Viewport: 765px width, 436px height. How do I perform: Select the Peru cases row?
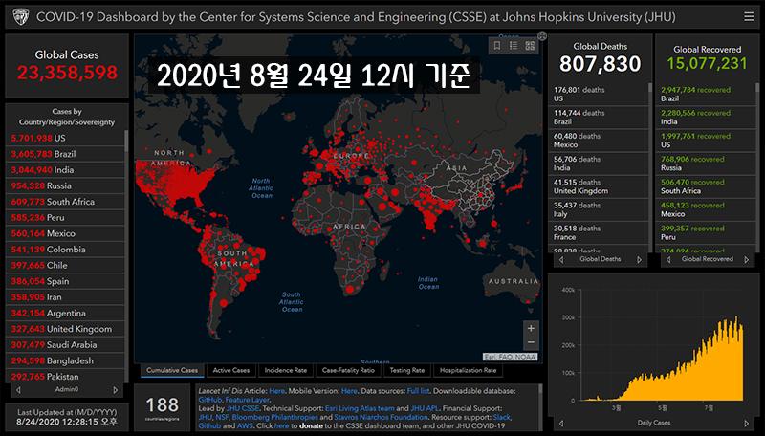coord(65,218)
